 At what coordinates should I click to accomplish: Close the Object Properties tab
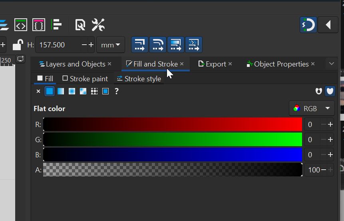pyautogui.click(x=313, y=64)
